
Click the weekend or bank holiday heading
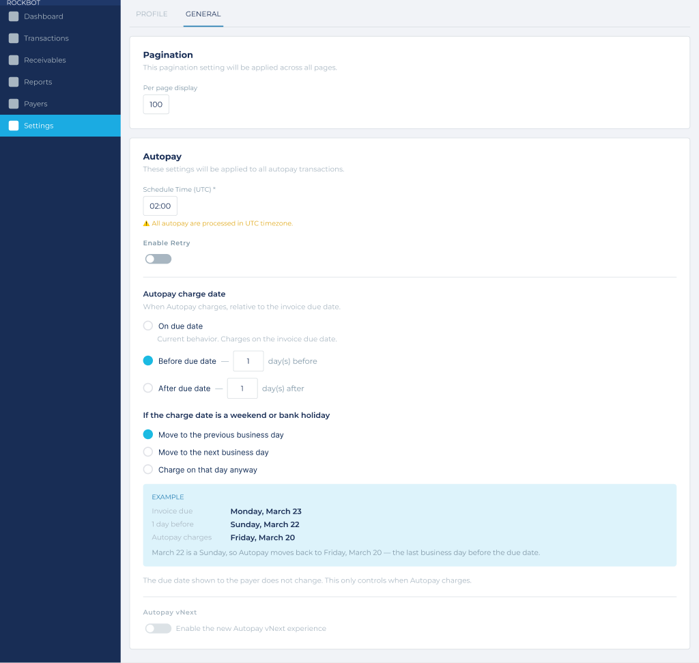(236, 415)
